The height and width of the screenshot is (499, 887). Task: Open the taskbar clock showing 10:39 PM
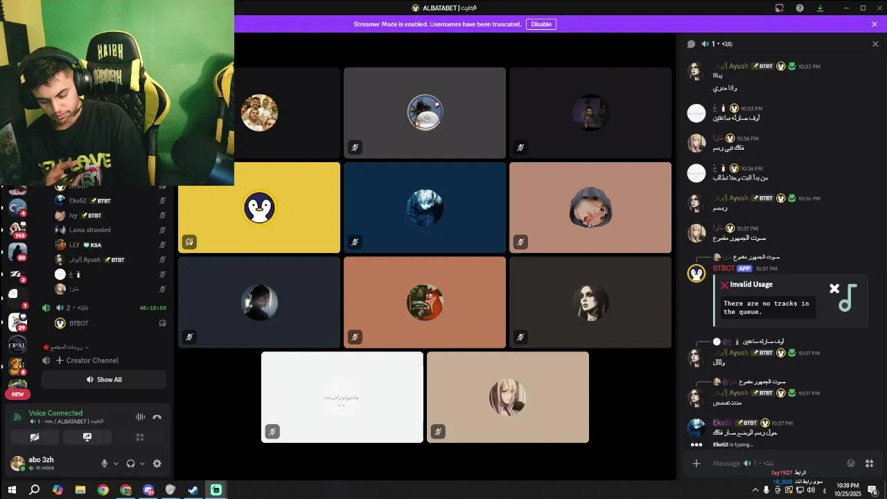click(847, 490)
